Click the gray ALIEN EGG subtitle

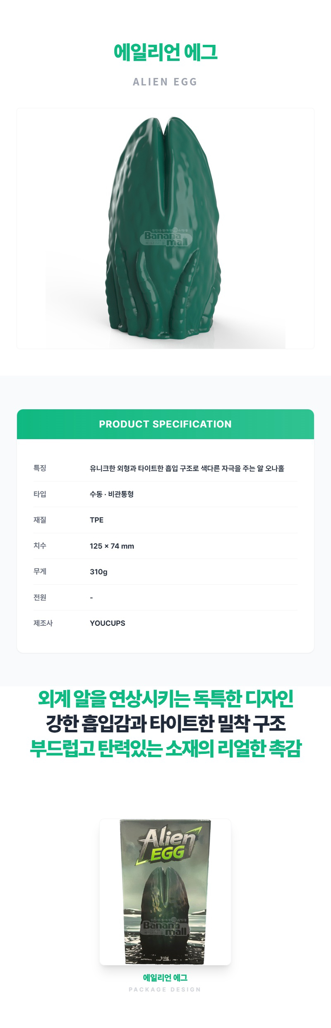point(165,82)
